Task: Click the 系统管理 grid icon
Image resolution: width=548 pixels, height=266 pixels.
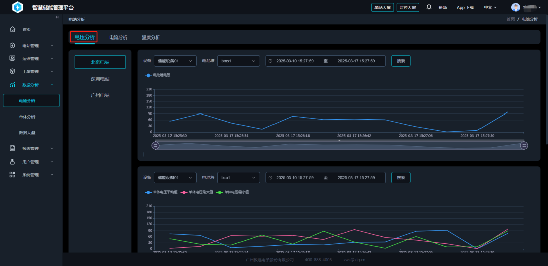Action: (13, 175)
